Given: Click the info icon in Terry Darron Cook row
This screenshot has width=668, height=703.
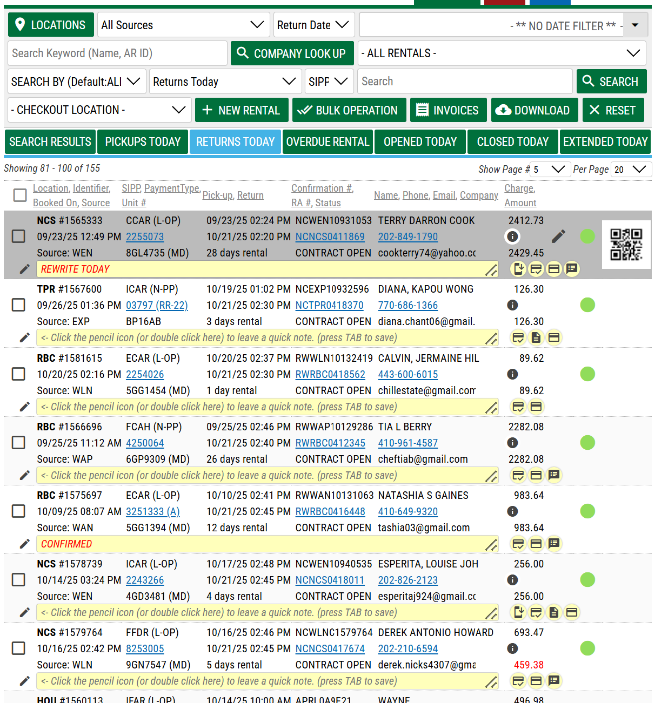Looking at the screenshot, I should point(512,236).
